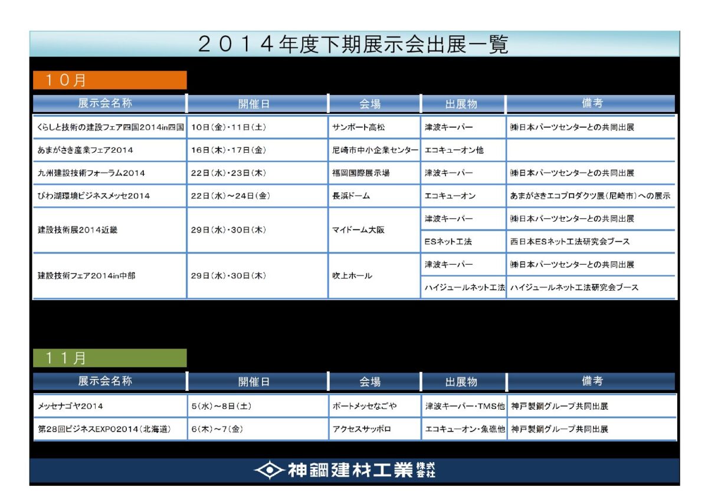Select the venue 尼崎市中小企業センター
708x500 pixels.
[375, 150]
